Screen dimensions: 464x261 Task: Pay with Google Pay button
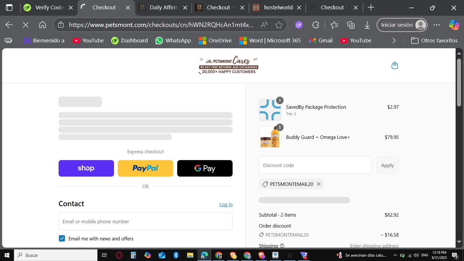click(205, 168)
